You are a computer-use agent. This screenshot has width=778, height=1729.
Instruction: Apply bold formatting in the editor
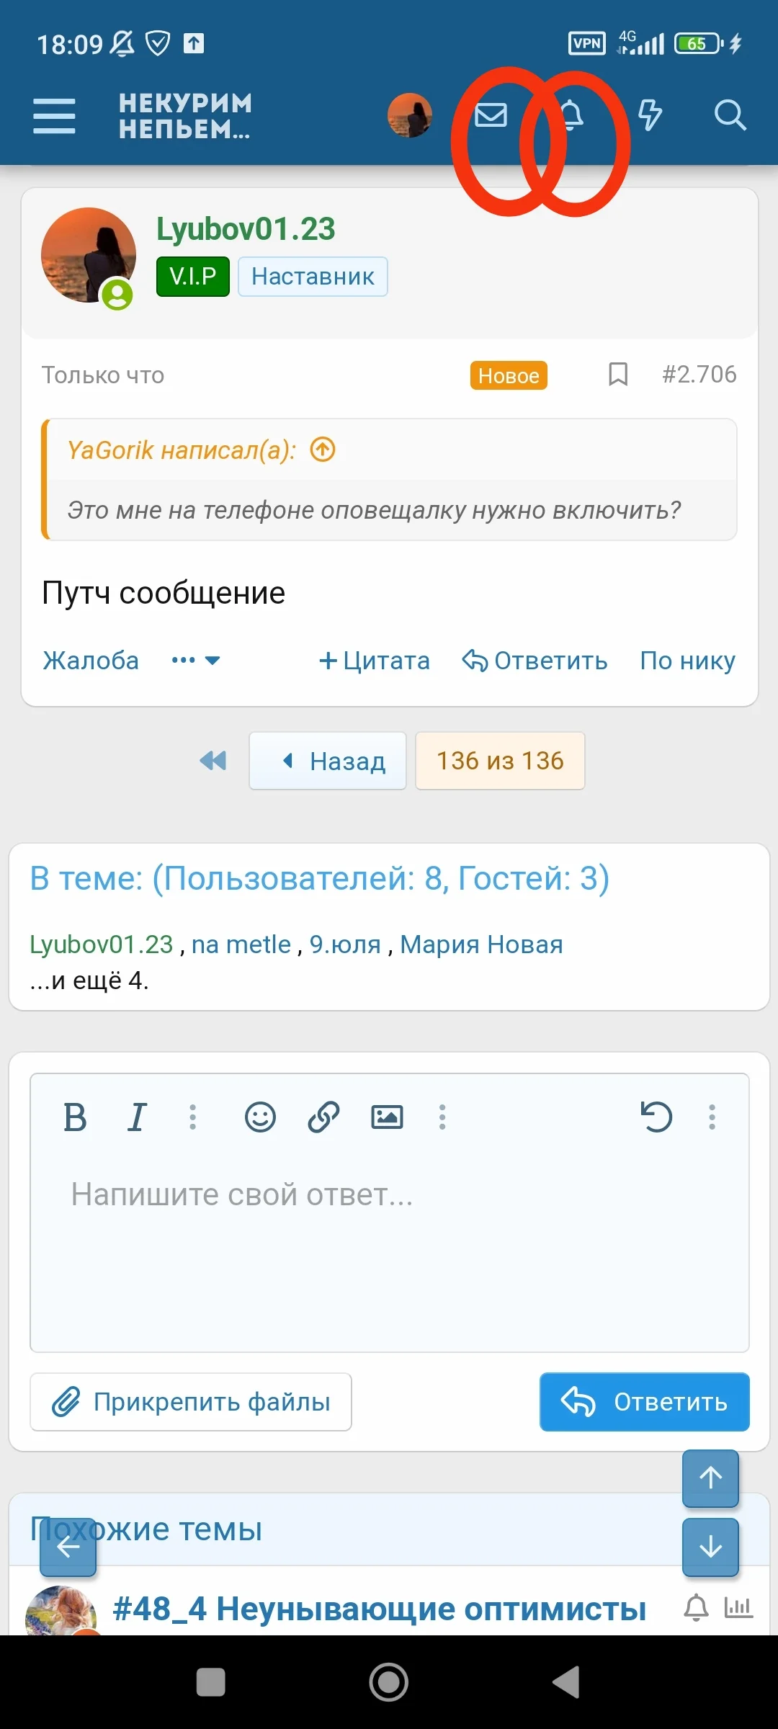pyautogui.click(x=75, y=1117)
